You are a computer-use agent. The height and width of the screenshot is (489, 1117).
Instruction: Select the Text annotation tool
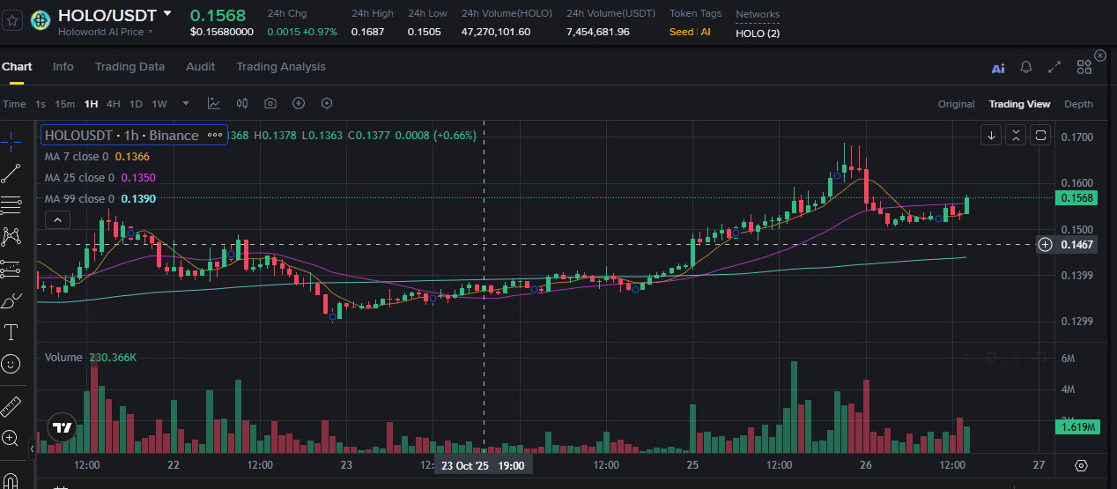click(11, 332)
